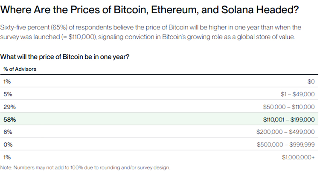Click the 5% advisors value

(x=7, y=94)
